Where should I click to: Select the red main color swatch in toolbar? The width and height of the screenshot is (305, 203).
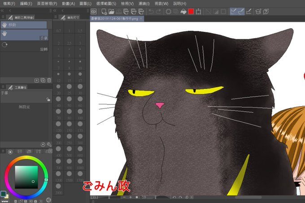191,12
